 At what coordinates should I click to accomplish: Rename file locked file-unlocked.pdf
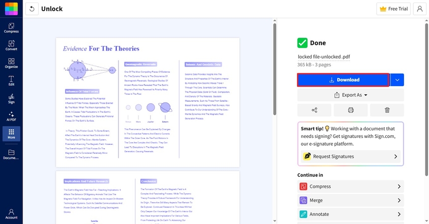(324, 57)
